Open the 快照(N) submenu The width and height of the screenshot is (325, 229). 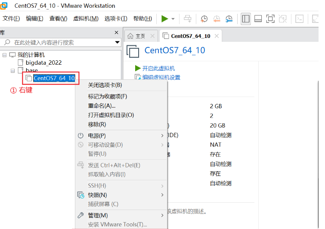tap(121, 195)
